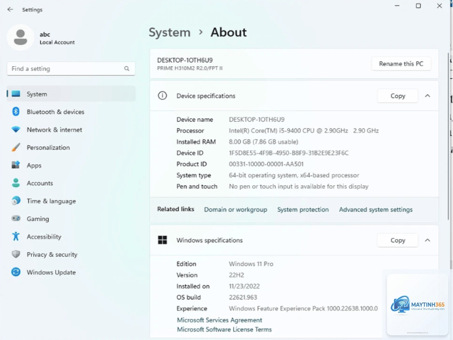
Task: Click the search magnifier icon
Action: [127, 69]
